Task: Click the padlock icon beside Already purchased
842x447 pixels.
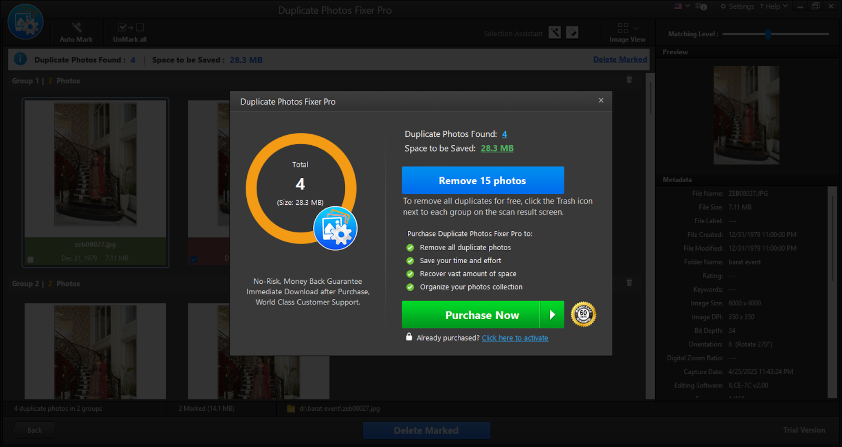Action: pyautogui.click(x=409, y=337)
